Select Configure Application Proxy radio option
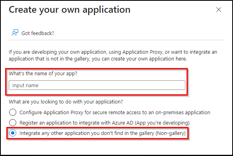This screenshot has width=233, height=156. [x=13, y=112]
